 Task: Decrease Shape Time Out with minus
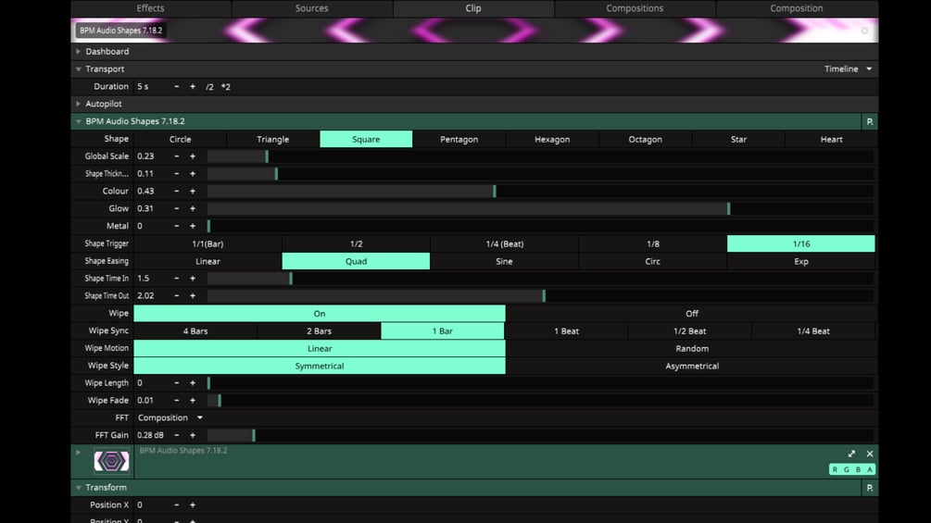[176, 295]
